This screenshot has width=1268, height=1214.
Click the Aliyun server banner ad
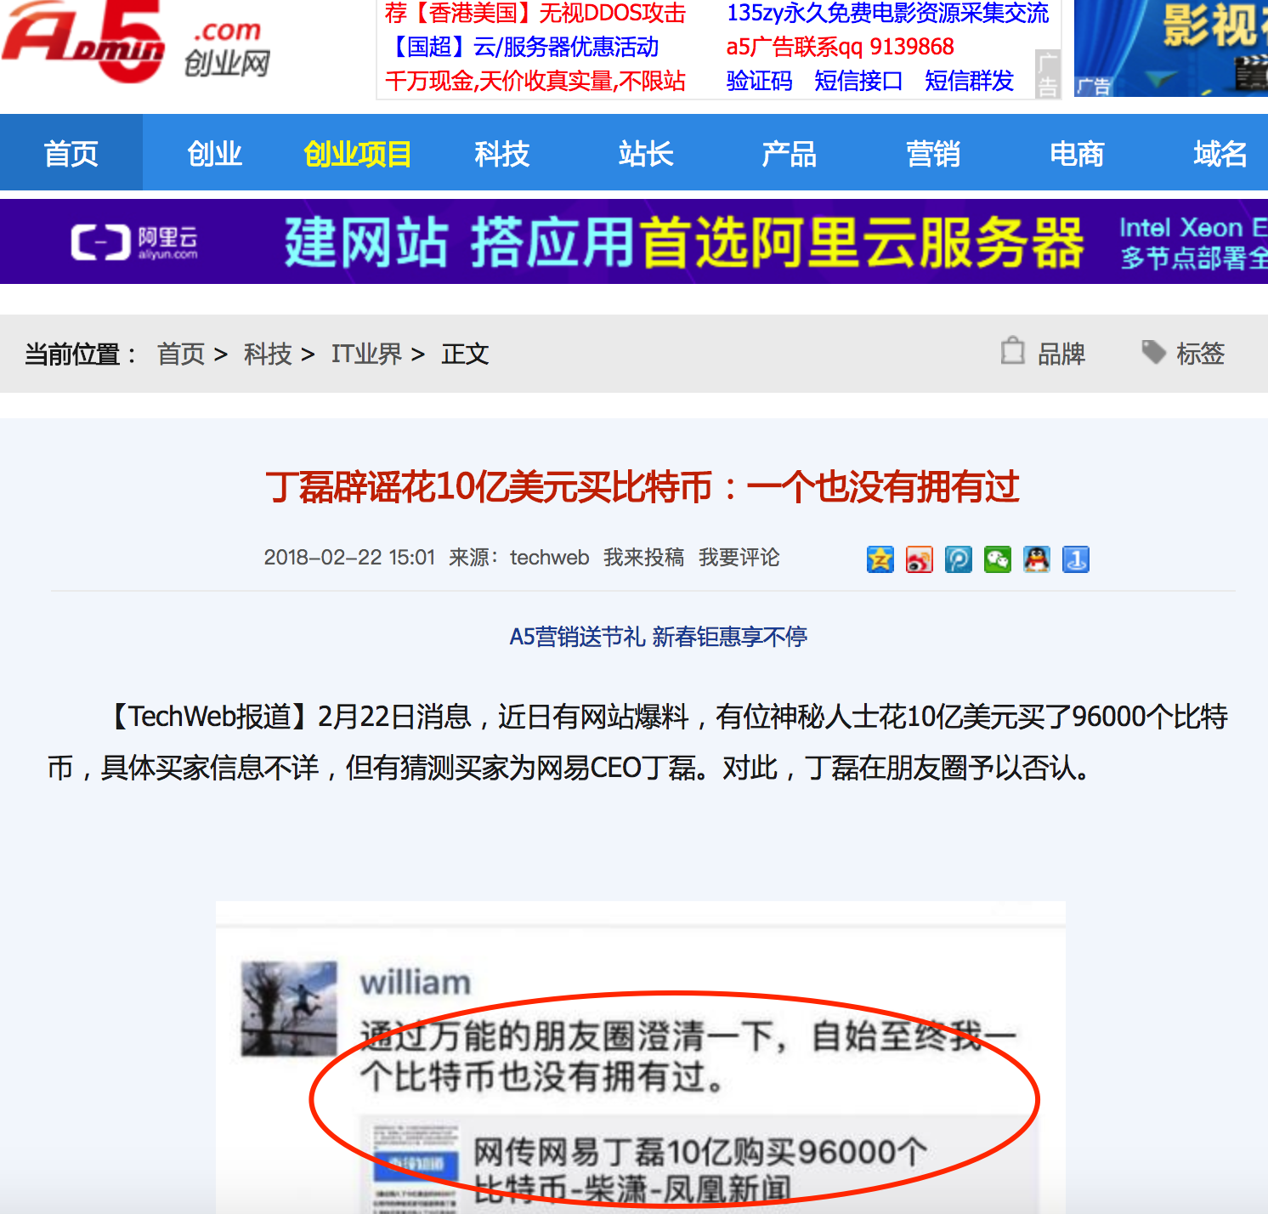(x=634, y=241)
